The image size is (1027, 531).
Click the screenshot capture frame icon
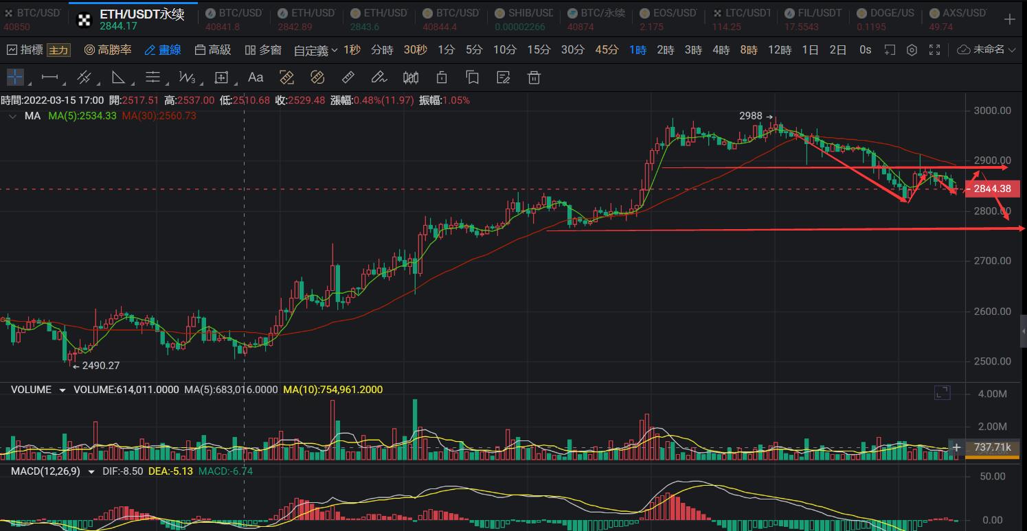tap(890, 50)
